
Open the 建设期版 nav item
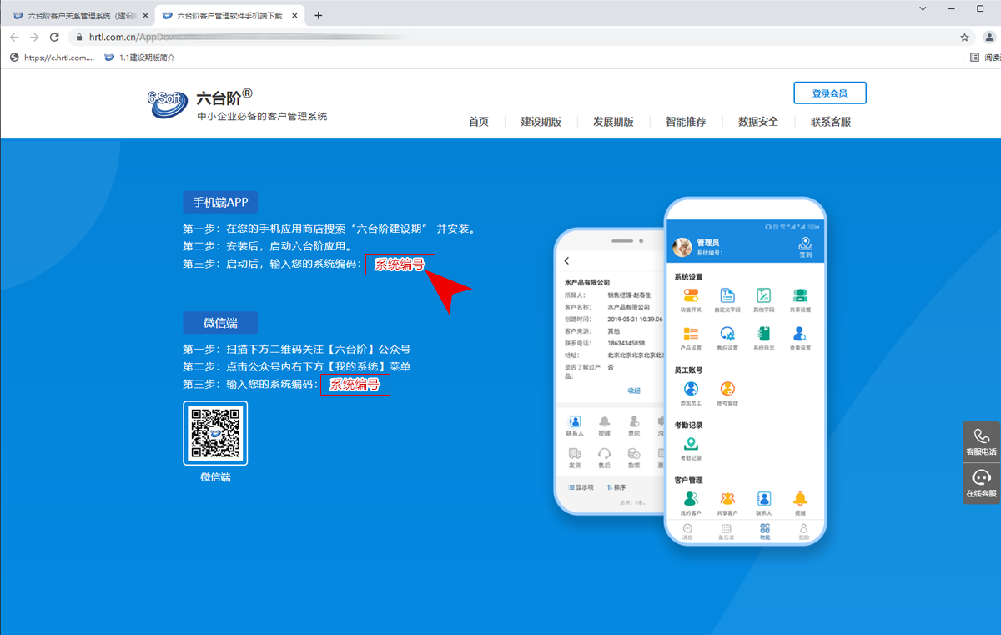(x=541, y=122)
